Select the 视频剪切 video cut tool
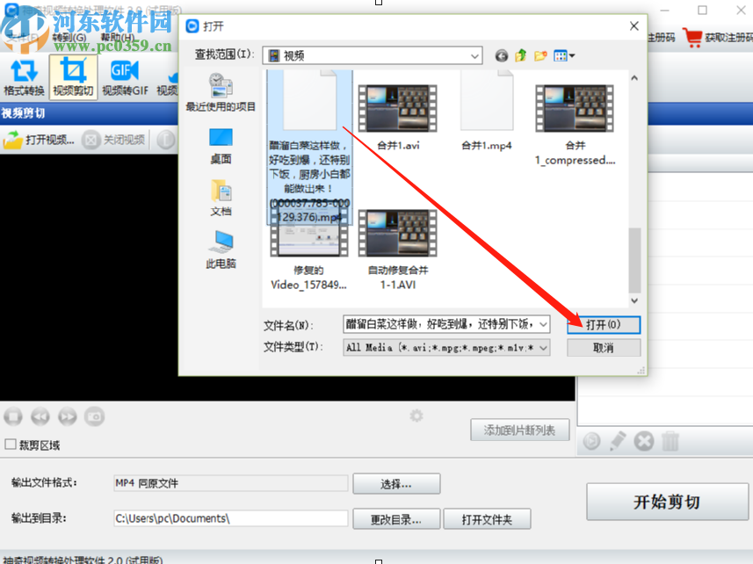Screen dimensions: 753x564 point(73,76)
